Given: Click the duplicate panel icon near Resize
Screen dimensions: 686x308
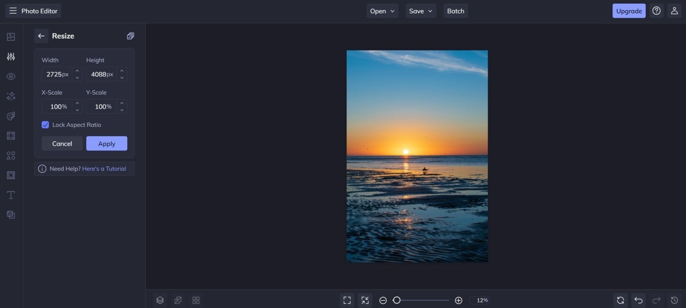Looking at the screenshot, I should [130, 36].
